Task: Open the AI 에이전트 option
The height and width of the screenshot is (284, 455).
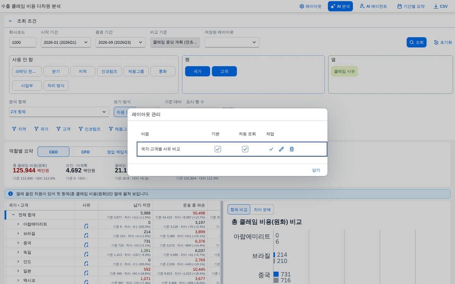Action: [374, 6]
